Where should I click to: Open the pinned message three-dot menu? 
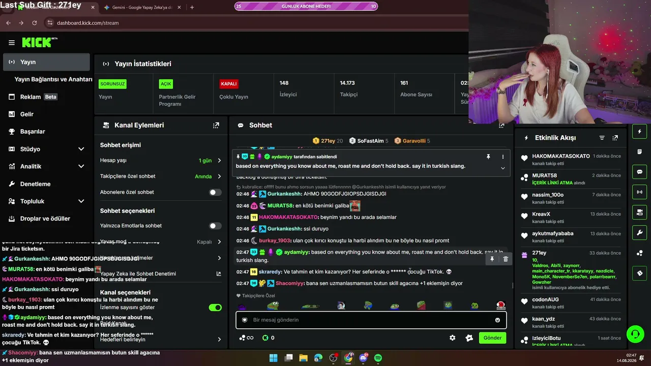pyautogui.click(x=503, y=157)
